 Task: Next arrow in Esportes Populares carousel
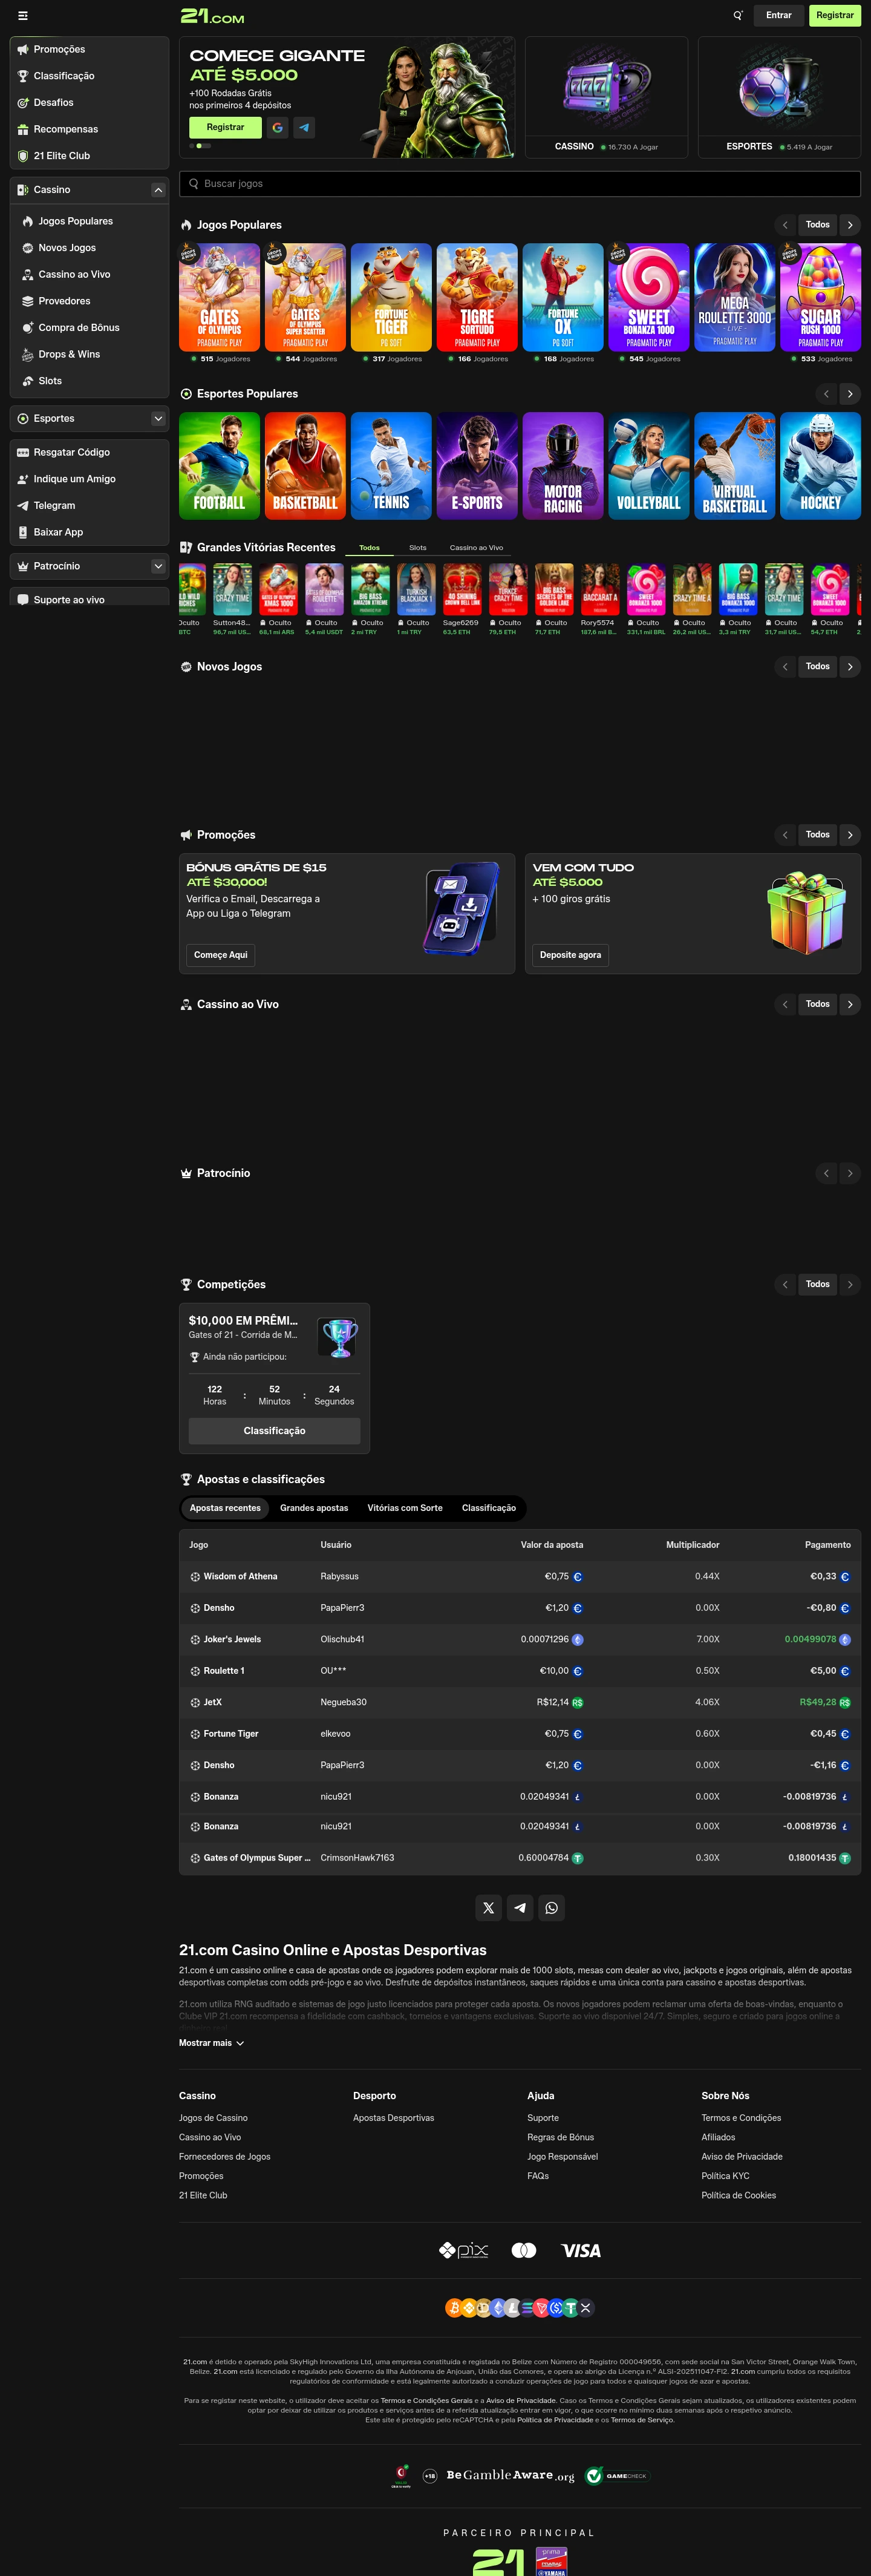[x=850, y=394]
